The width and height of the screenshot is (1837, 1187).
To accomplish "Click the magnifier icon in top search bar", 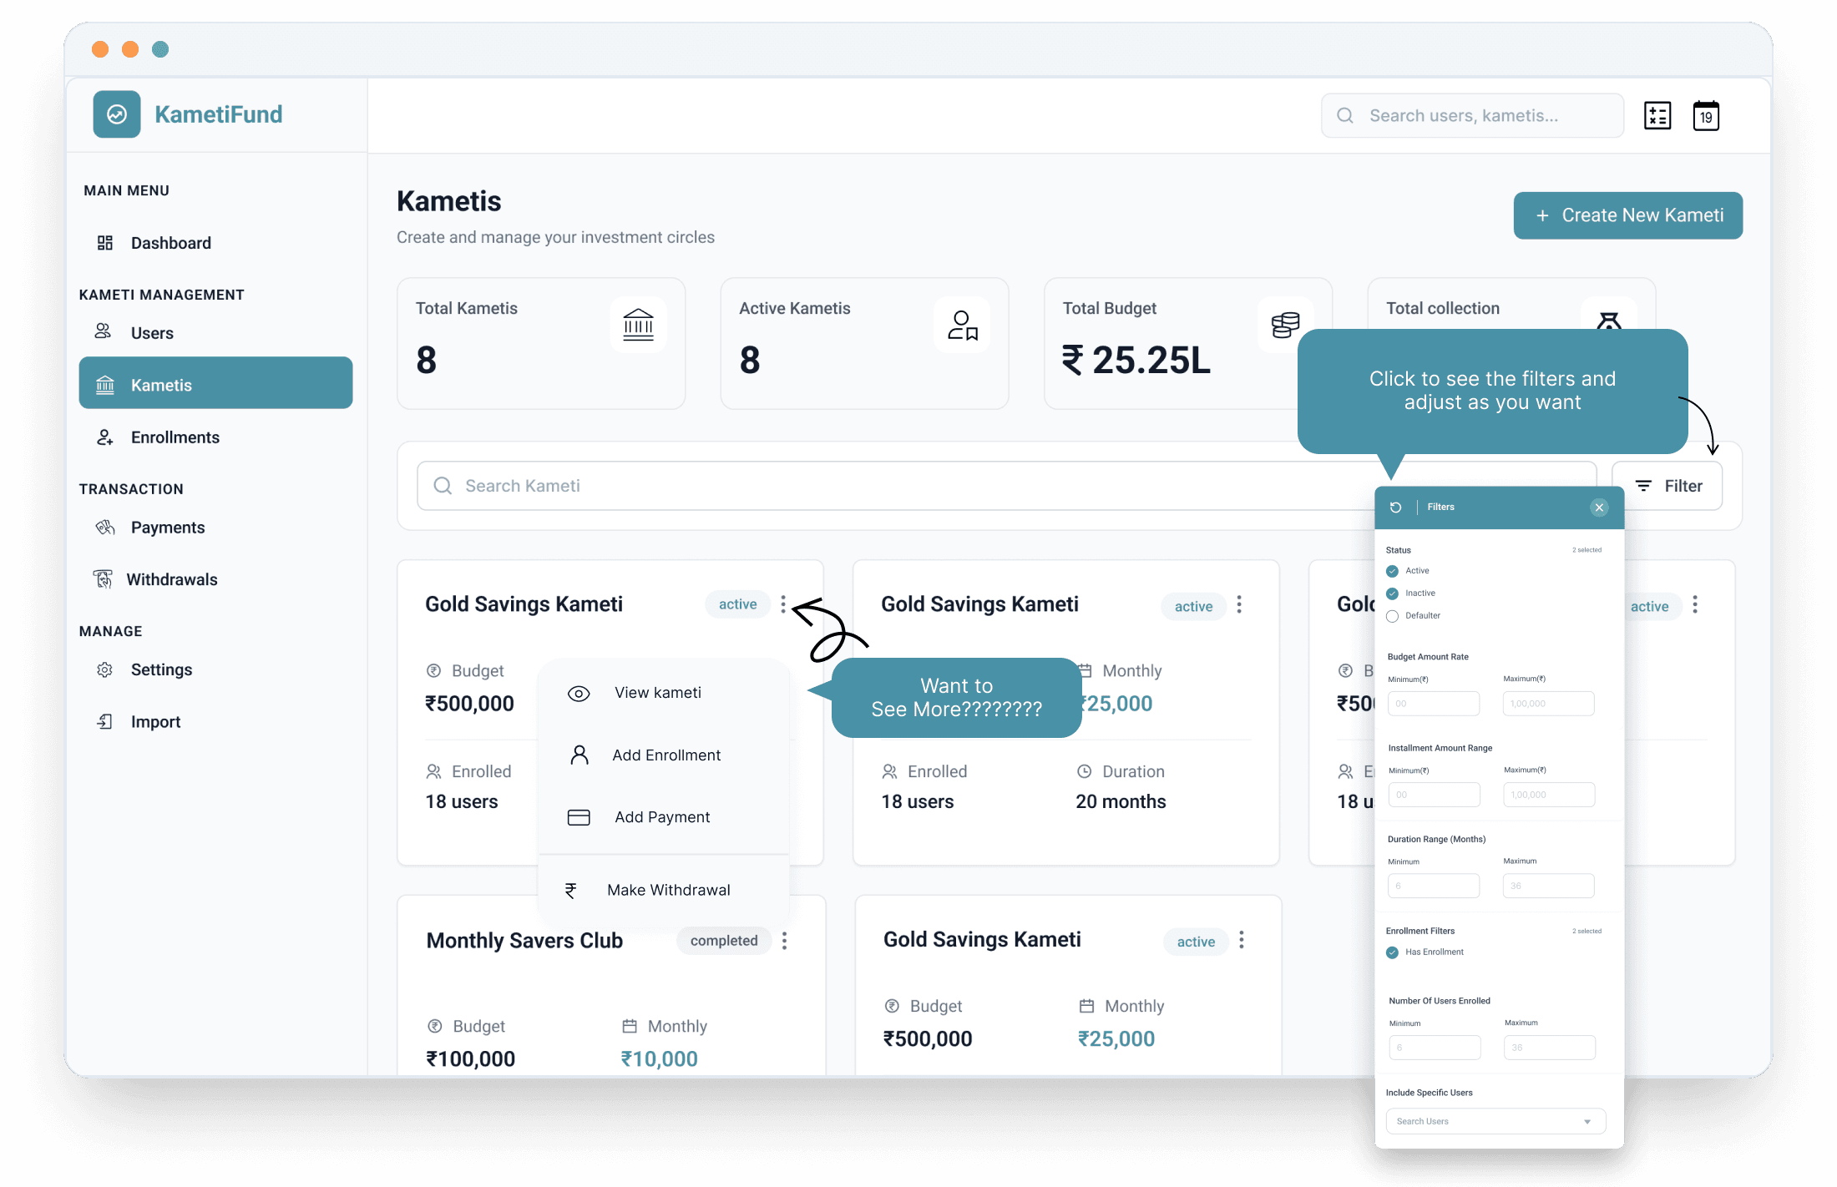I will click(x=1345, y=115).
